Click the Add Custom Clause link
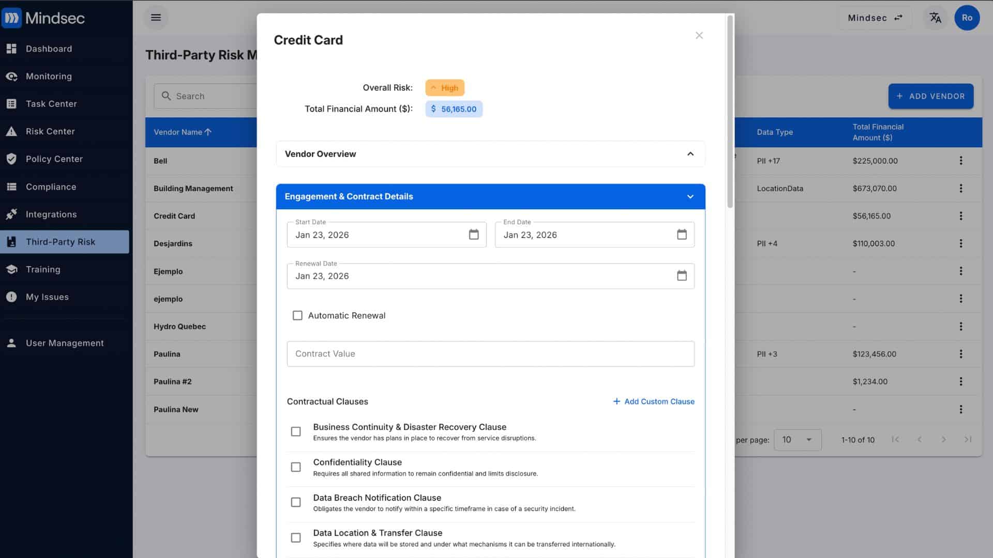 pos(654,401)
